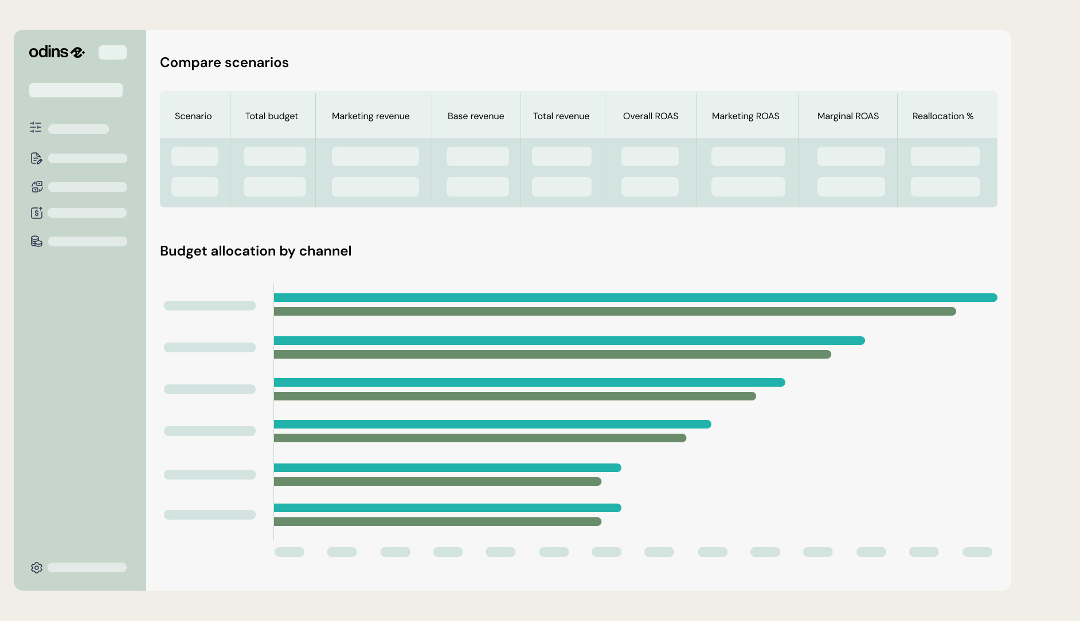Click the Scenario column header
The width and height of the screenshot is (1080, 621).
tap(193, 116)
